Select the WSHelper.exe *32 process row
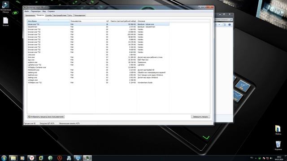The width and height of the screenshot is (287, 161). point(98,83)
